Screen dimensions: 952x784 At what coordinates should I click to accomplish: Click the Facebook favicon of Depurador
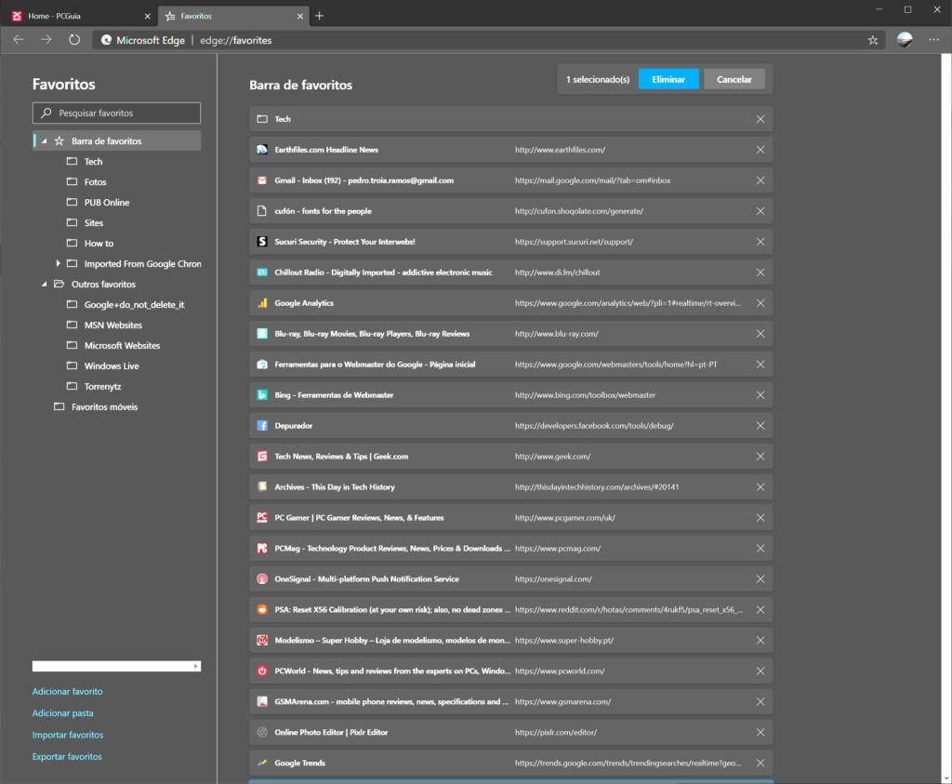click(262, 426)
